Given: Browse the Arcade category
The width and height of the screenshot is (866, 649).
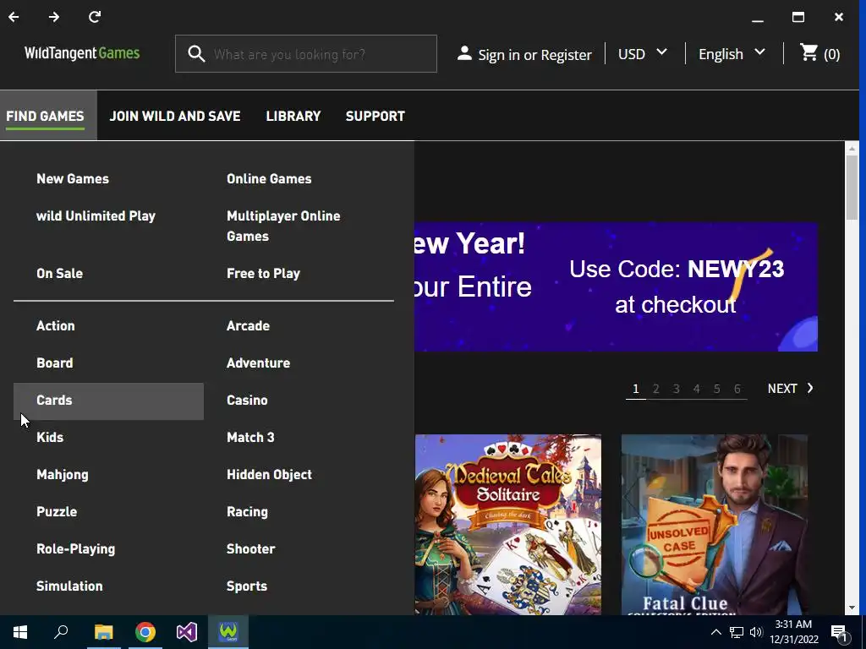Looking at the screenshot, I should pos(248,325).
